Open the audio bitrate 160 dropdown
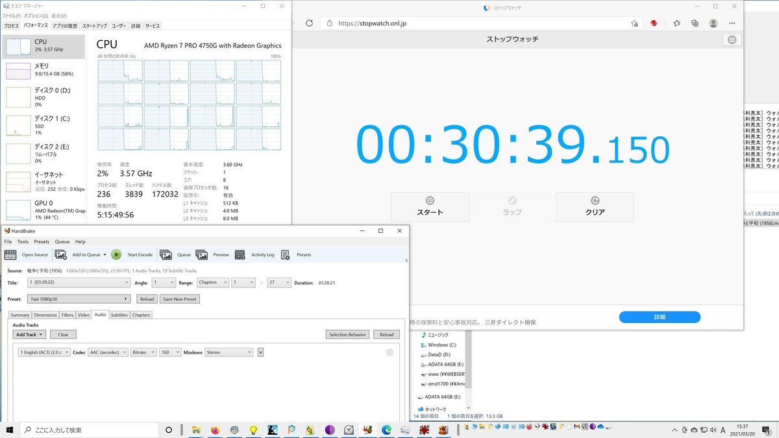 click(170, 352)
